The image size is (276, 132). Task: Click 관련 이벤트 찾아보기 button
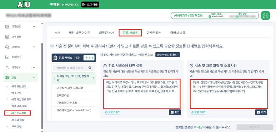(167, 55)
